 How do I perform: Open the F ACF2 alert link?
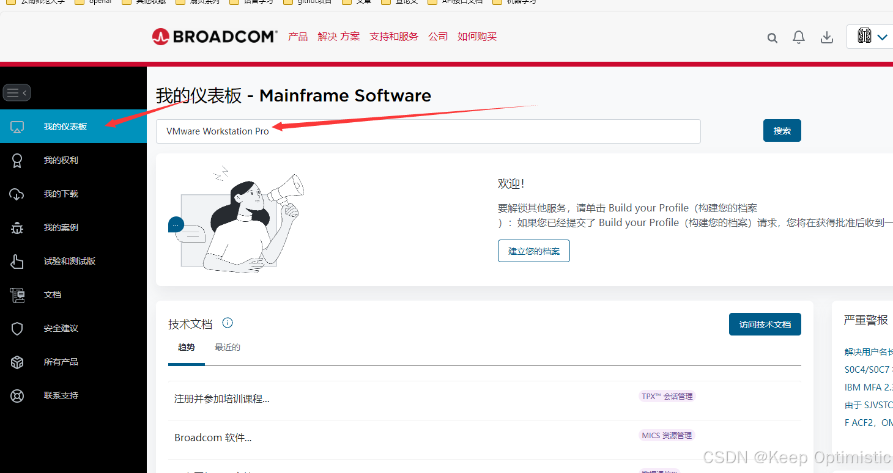869,423
